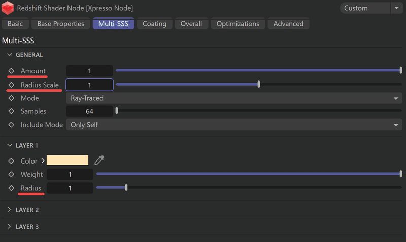Click the Radius Scale slider handle
The image size is (406, 242).
(x=259, y=84)
